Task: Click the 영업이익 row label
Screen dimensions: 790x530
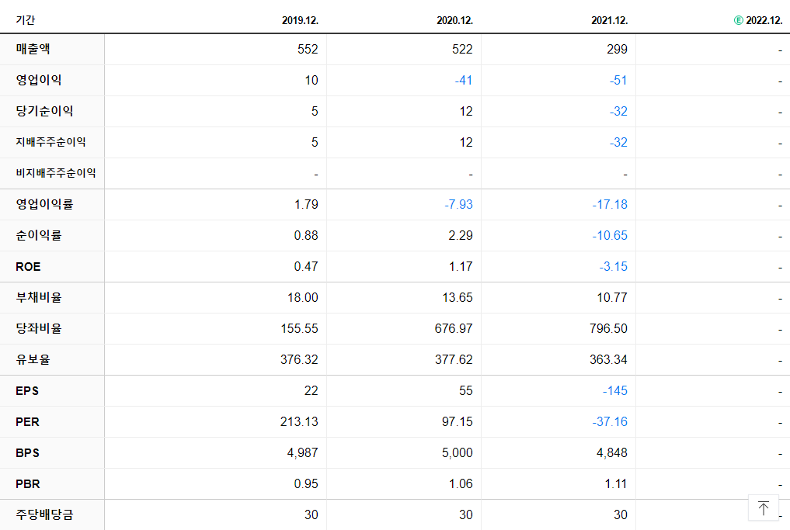Action: pos(38,80)
